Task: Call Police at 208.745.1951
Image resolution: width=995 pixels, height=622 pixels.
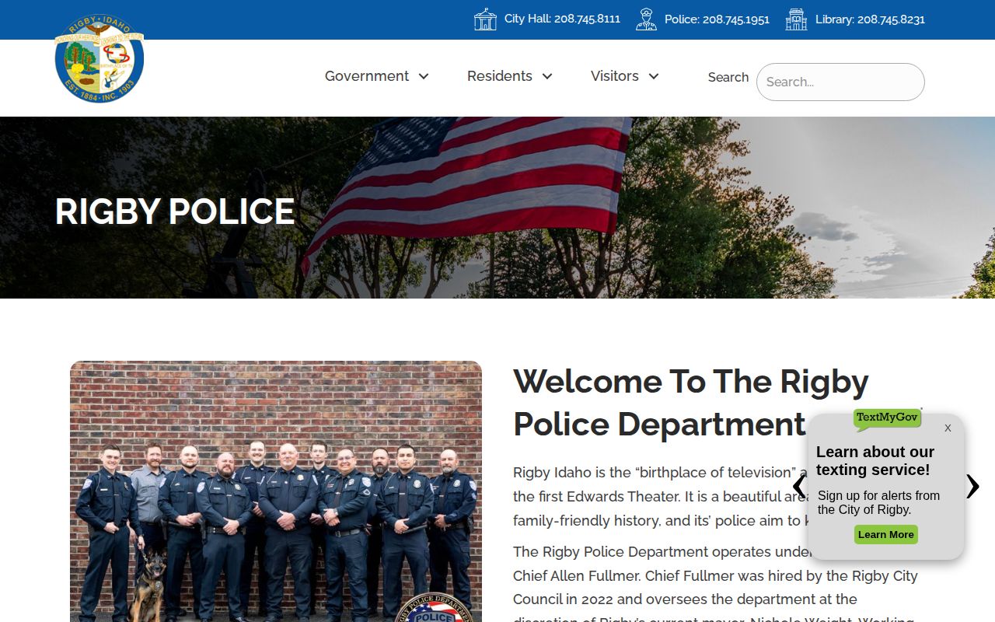Action: click(x=717, y=19)
